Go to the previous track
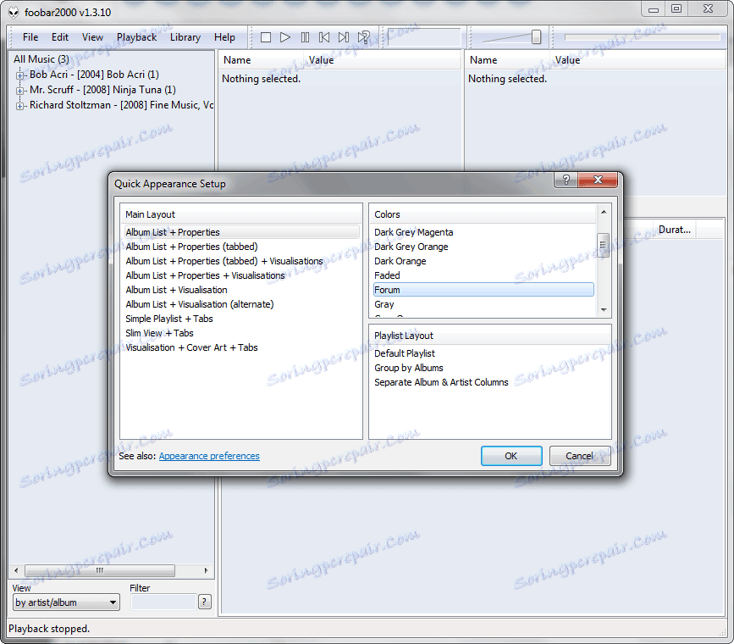Screen dimensions: 734x644 click(x=324, y=37)
